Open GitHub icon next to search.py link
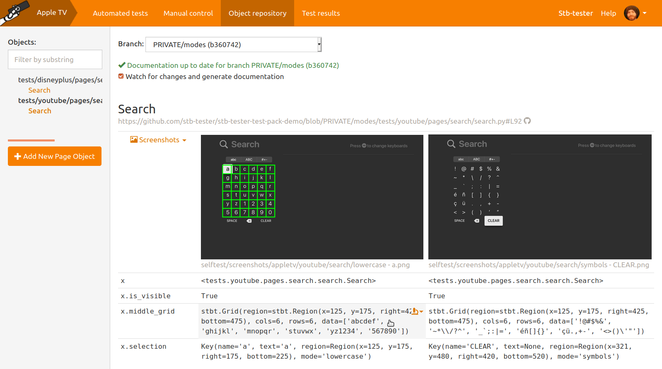Image resolution: width=662 pixels, height=369 pixels. [x=527, y=121]
